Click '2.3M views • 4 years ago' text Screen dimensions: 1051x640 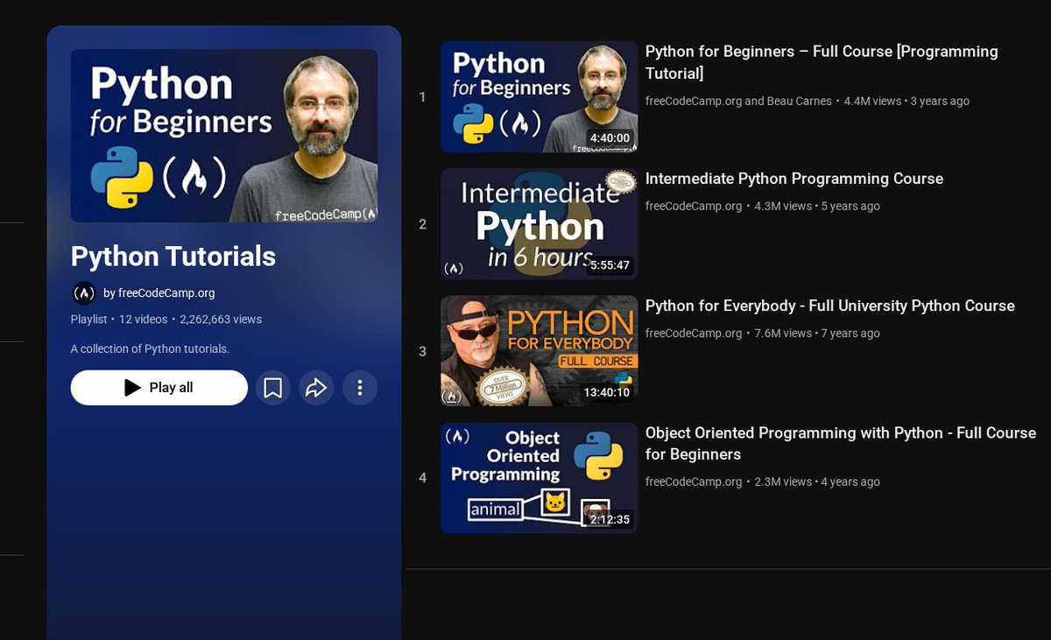[x=817, y=482]
